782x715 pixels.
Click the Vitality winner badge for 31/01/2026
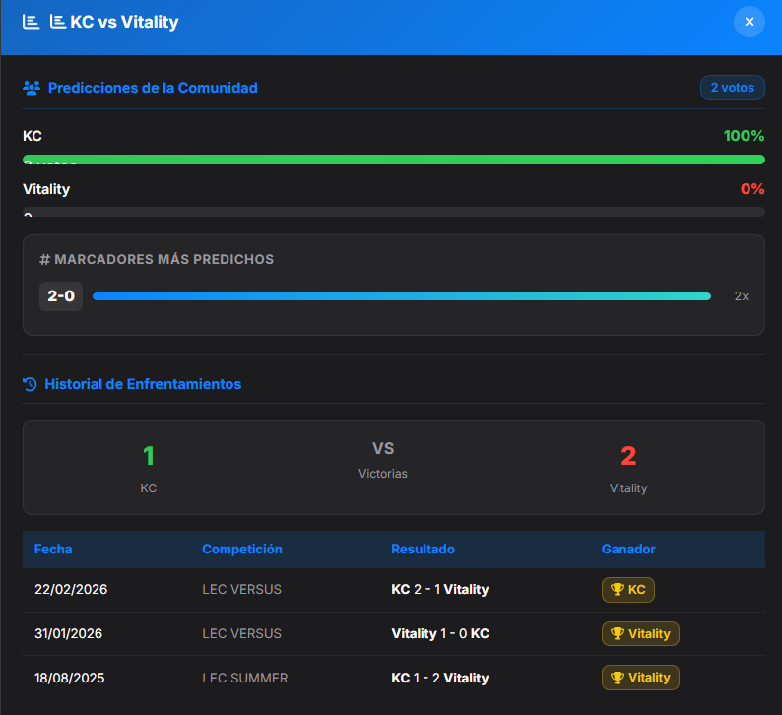tap(640, 633)
